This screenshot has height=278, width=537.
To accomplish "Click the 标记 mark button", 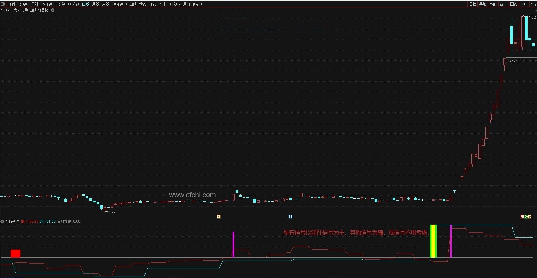I will (x=534, y=4).
